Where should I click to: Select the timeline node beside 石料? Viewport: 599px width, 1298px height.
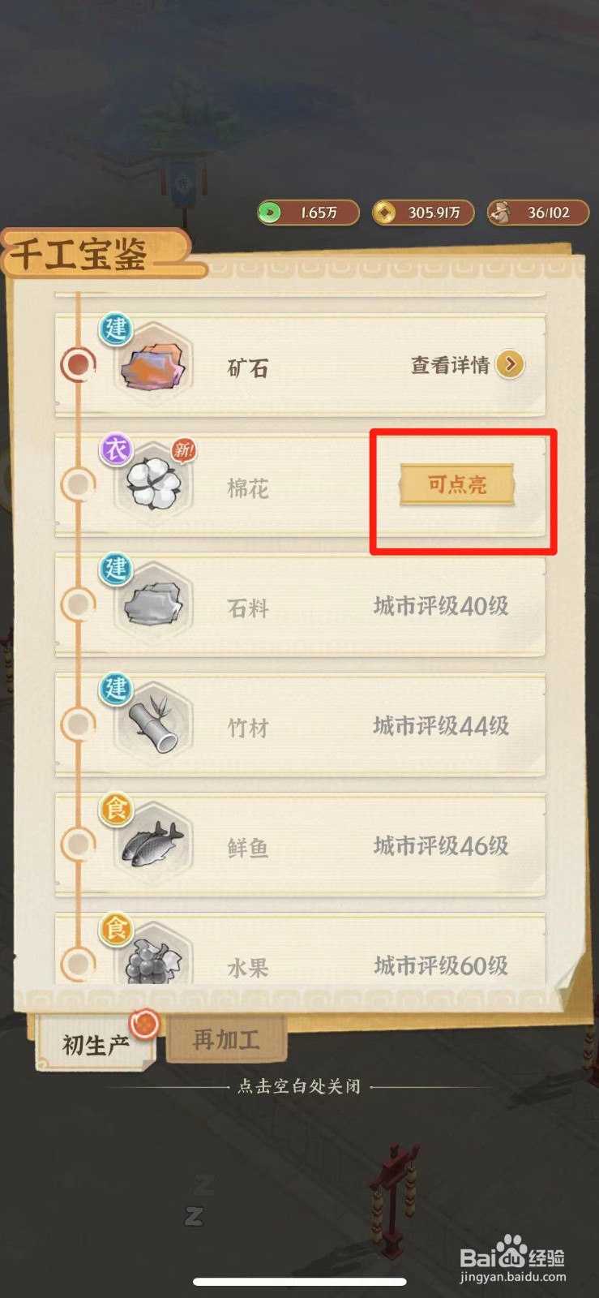pyautogui.click(x=78, y=604)
